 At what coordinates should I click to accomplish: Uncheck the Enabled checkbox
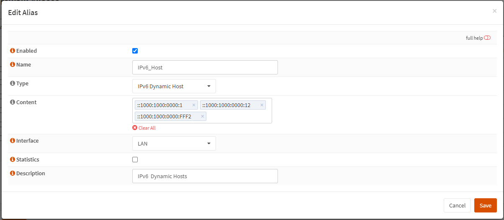[135, 51]
